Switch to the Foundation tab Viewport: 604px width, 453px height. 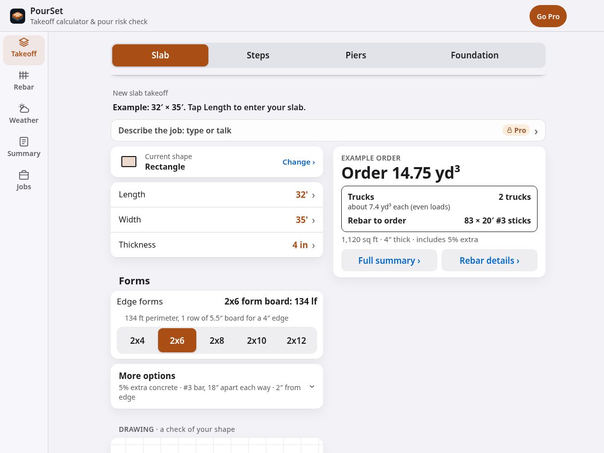(x=475, y=55)
